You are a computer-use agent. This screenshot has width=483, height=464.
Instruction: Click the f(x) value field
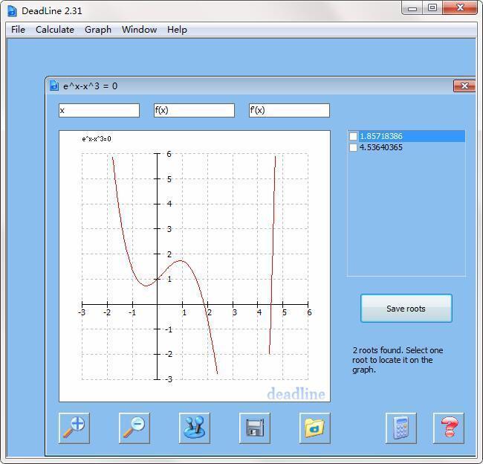[x=195, y=110]
